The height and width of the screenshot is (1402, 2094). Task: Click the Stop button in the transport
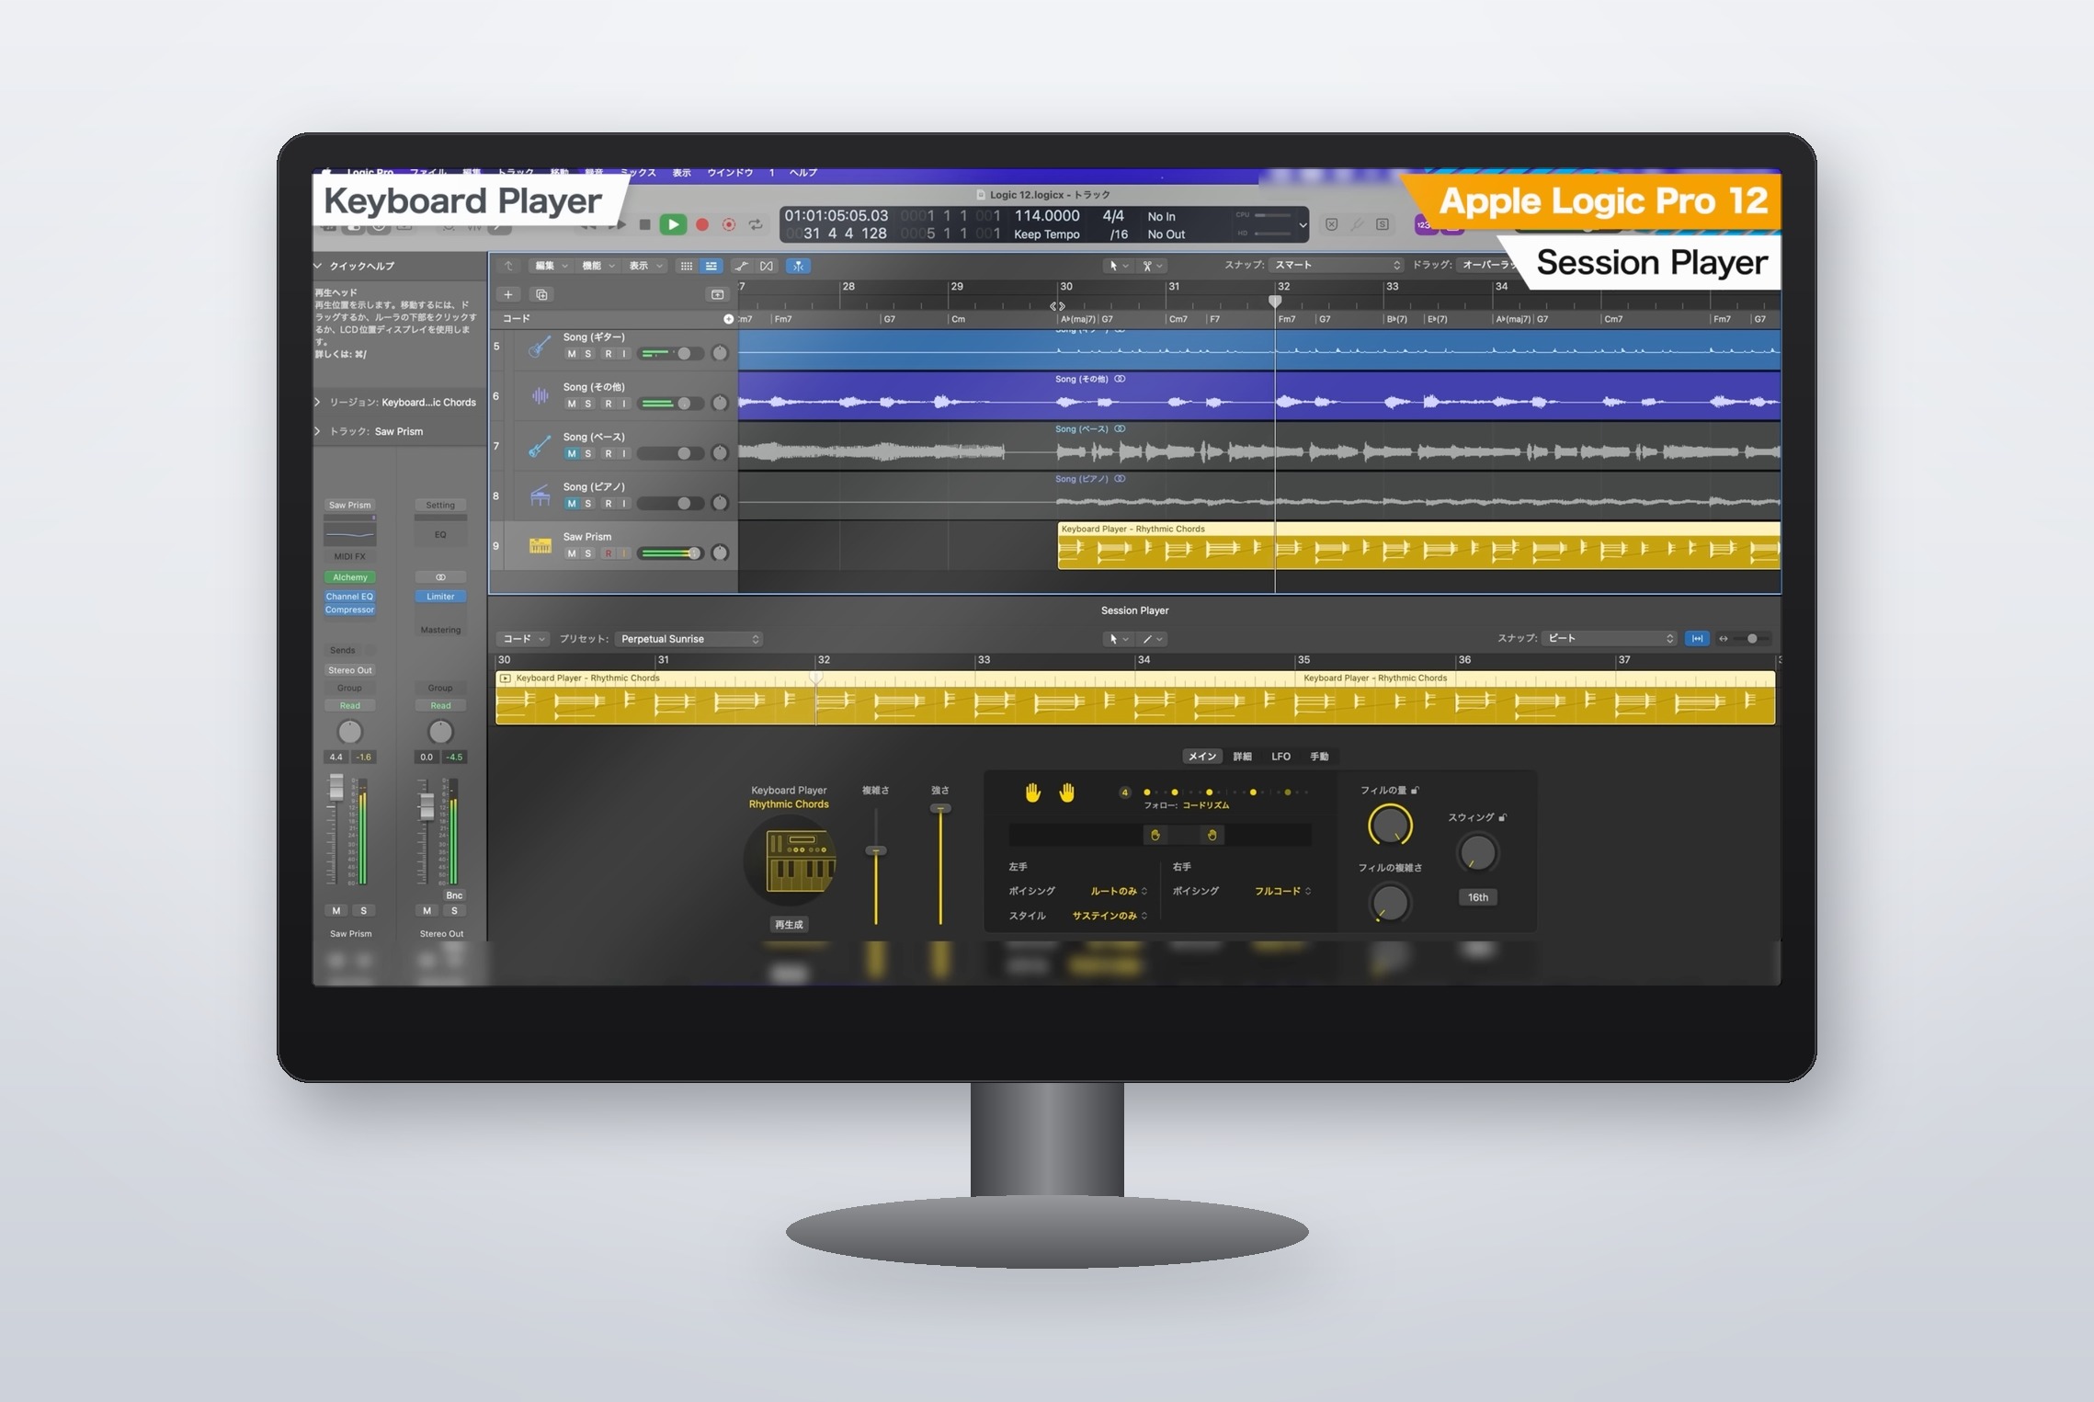(x=645, y=224)
